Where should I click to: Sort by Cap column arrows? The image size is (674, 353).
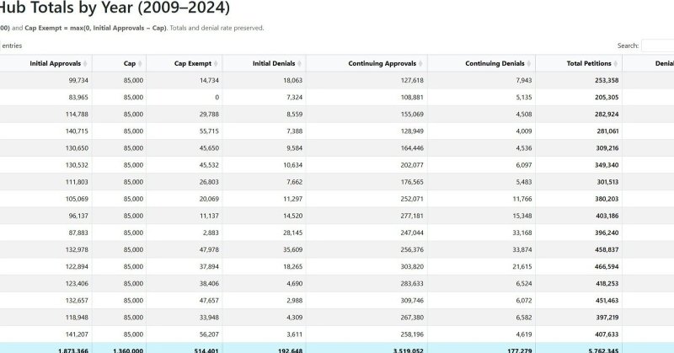(140, 64)
